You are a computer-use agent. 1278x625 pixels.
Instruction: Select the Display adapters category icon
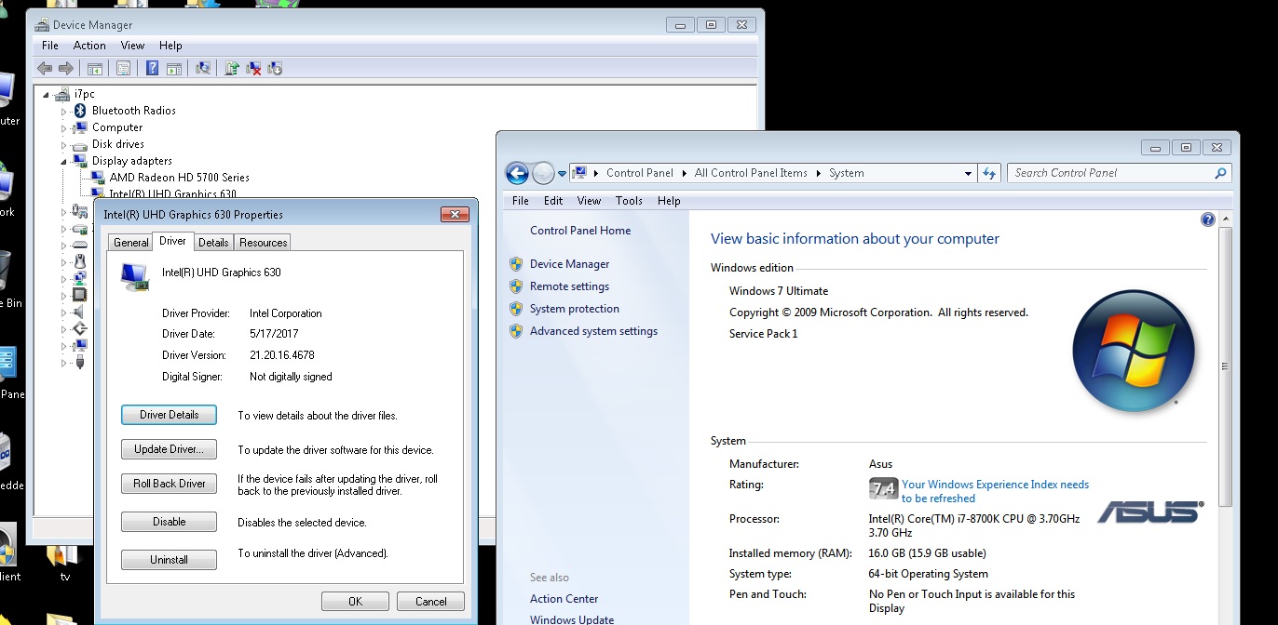[x=80, y=161]
